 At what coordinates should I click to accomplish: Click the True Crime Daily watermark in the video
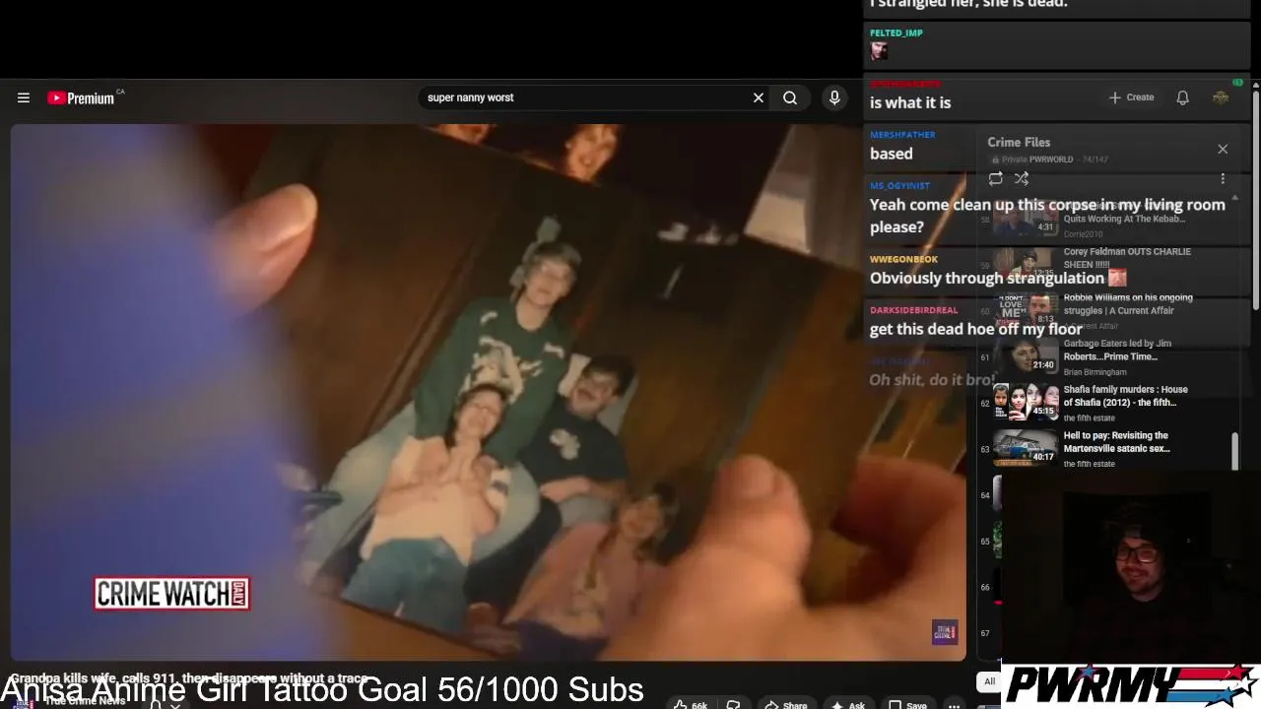click(x=944, y=632)
